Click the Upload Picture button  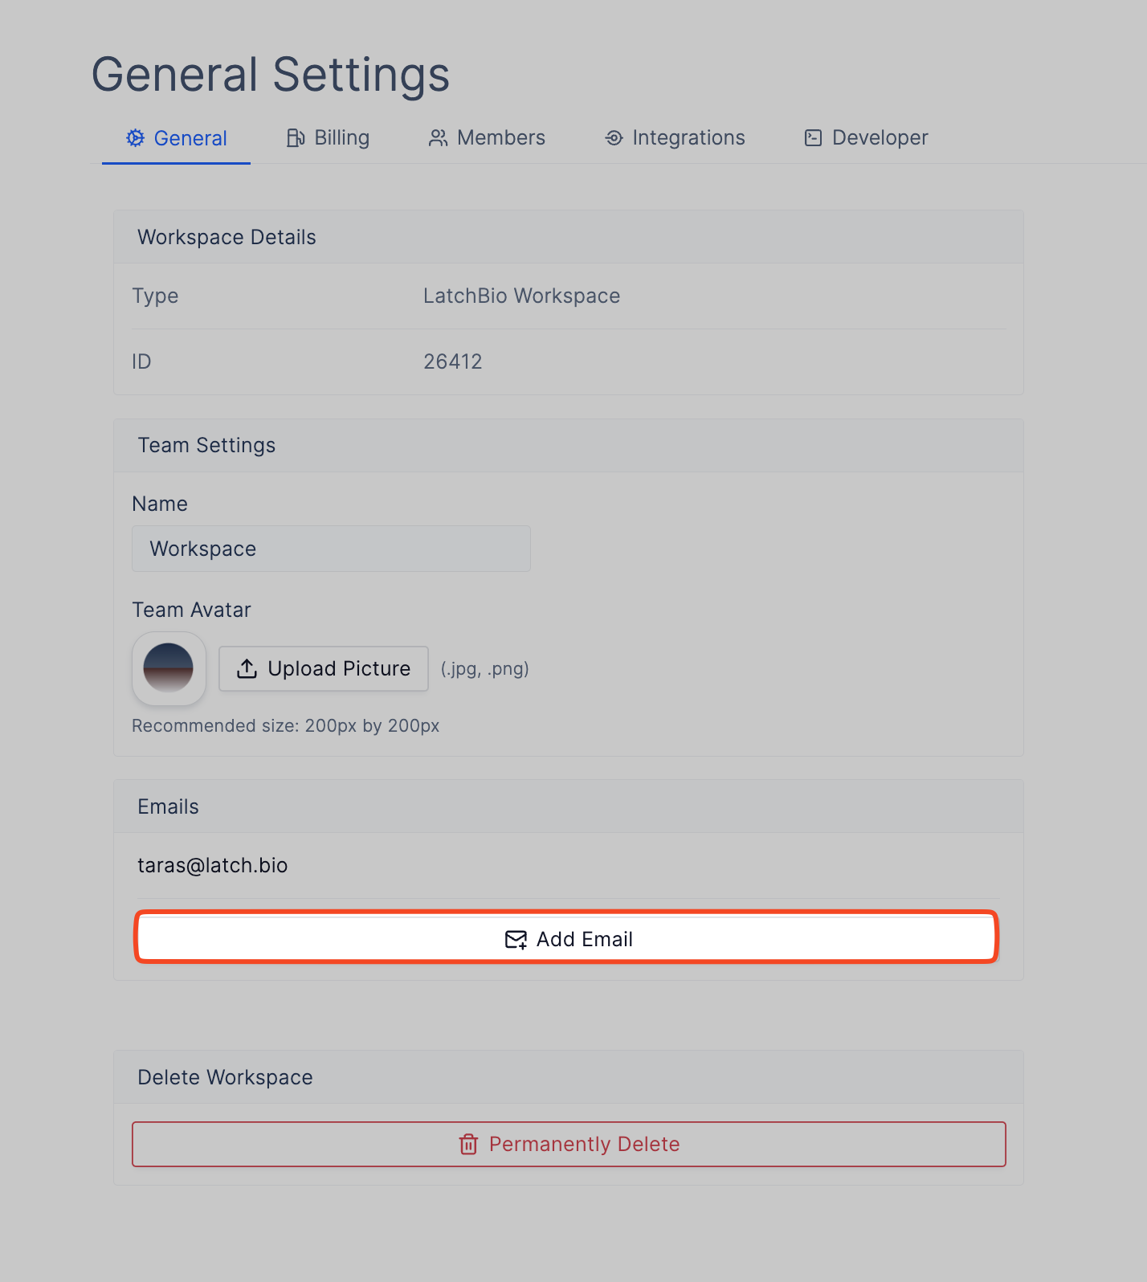click(x=324, y=668)
